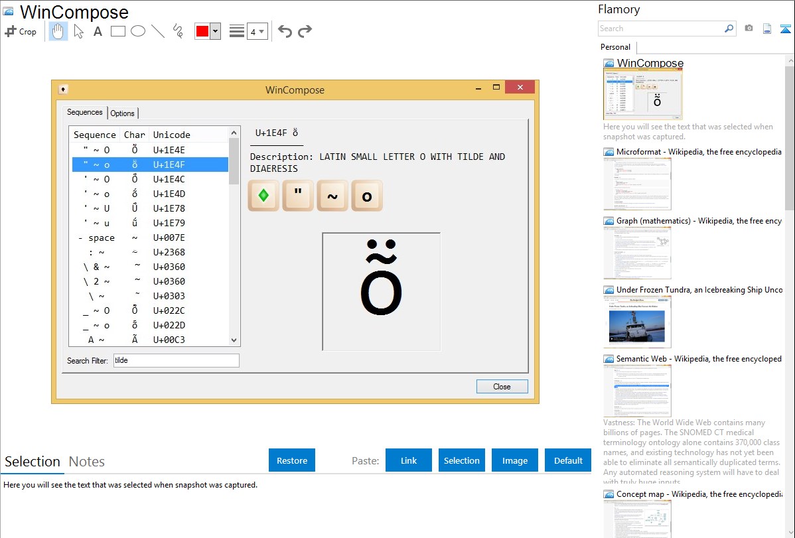Click the Restore button
This screenshot has height=538, width=795.
click(x=292, y=460)
